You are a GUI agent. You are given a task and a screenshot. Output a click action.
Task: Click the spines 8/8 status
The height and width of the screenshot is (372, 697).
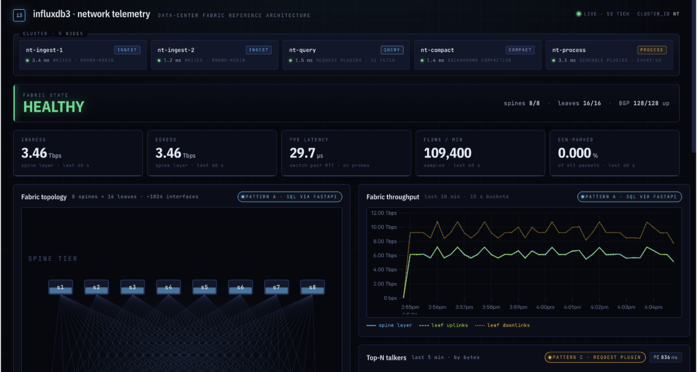521,103
